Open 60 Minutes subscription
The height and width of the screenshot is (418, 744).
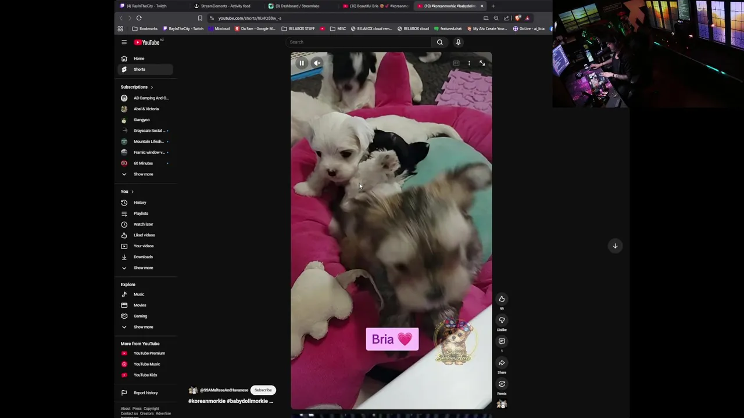[145, 163]
